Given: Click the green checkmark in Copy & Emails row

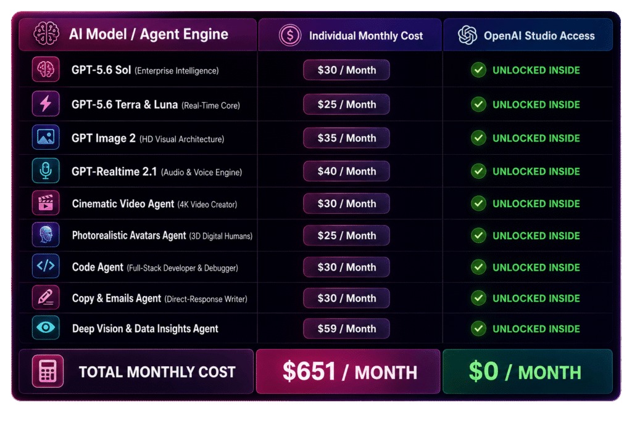Looking at the screenshot, I should click(478, 298).
